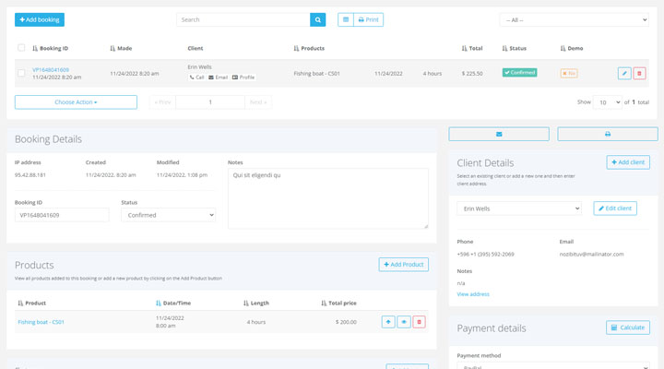Click the Demo No badge
This screenshot has height=369, width=664.
tap(569, 73)
